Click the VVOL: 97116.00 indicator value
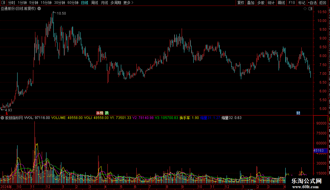 click(37, 118)
